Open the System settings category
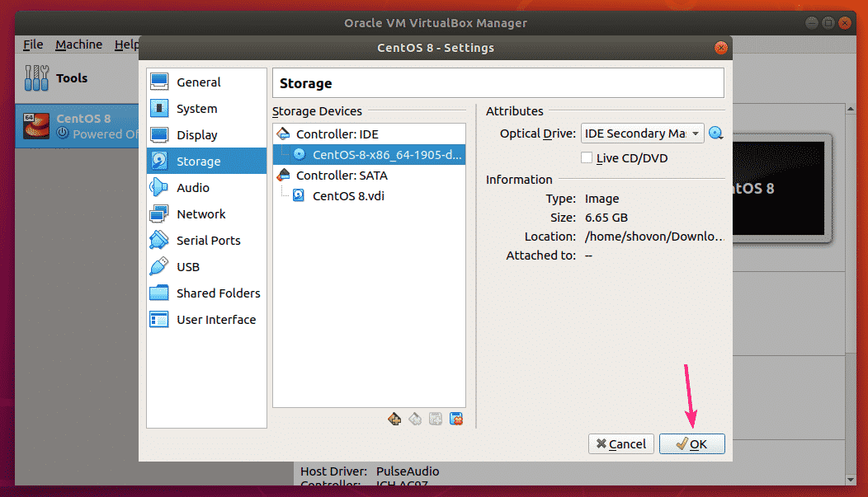 tap(196, 109)
